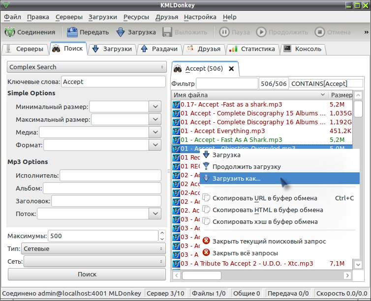
Task: Switch to the Статистика tab
Action: coord(252,49)
